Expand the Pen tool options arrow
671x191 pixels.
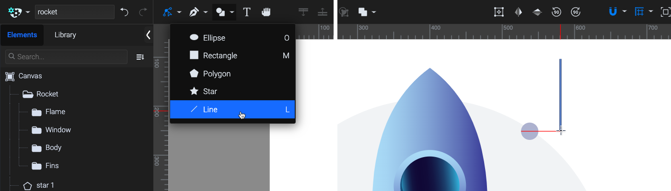coord(206,12)
